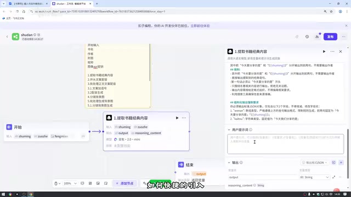Add an output variable with plus button
The width and height of the screenshot is (351, 197).
pos(341,163)
